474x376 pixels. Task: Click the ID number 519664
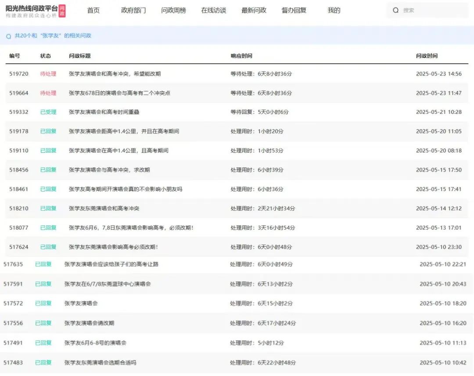pyautogui.click(x=19, y=93)
